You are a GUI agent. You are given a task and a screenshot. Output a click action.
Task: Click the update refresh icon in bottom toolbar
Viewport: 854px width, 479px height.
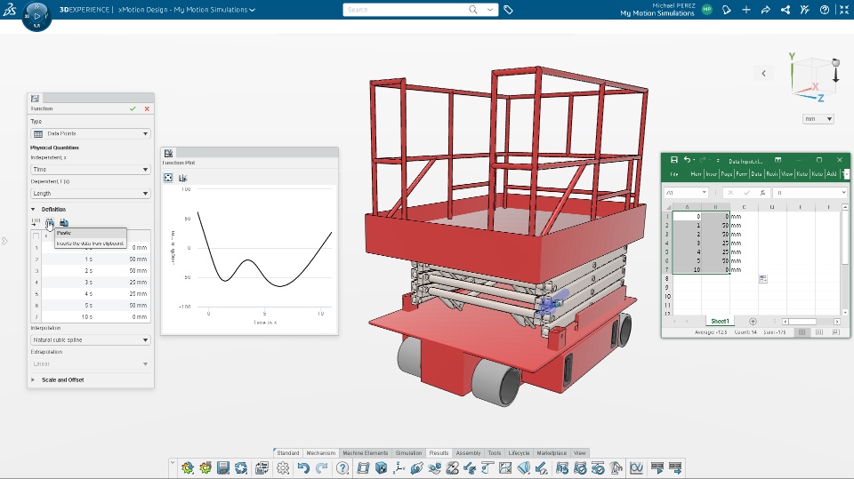point(241,468)
